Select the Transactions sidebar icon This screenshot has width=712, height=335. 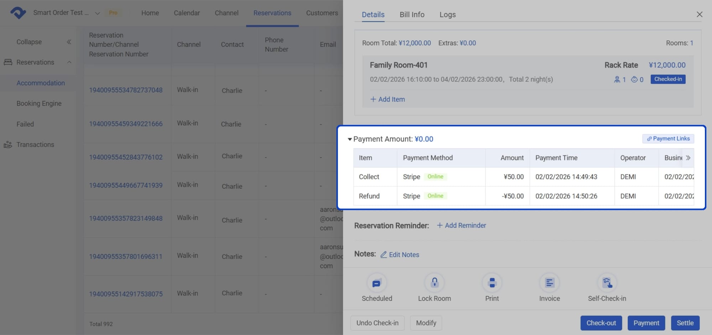pyautogui.click(x=8, y=144)
